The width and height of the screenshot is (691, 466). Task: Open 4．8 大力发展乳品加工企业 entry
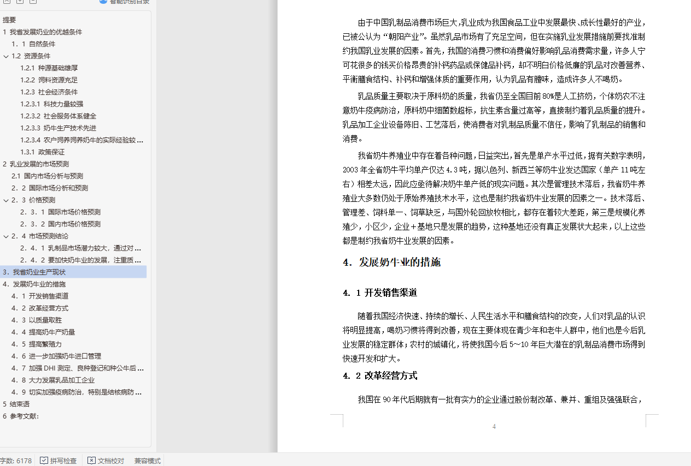(x=53, y=380)
